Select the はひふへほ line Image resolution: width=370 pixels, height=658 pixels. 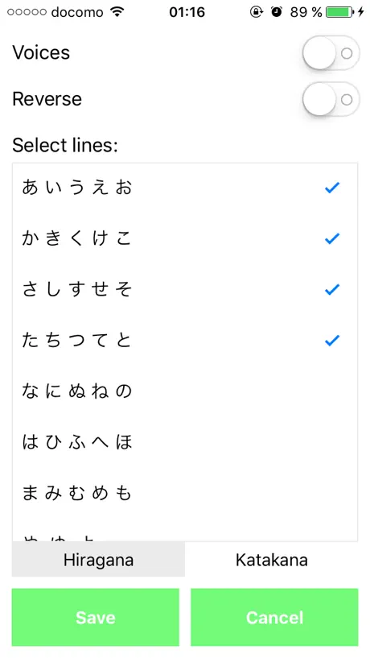185,442
